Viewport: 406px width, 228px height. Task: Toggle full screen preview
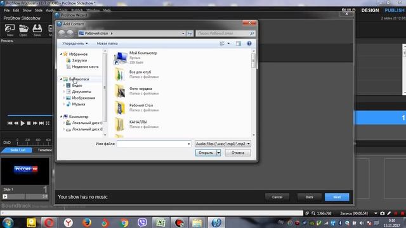[x=48, y=123]
